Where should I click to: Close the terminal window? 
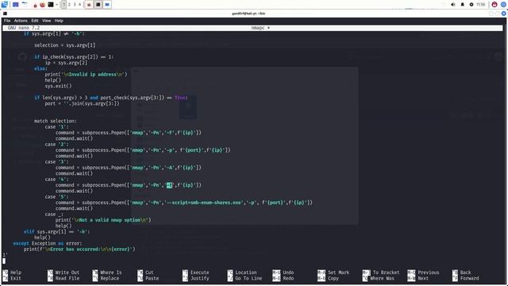pyautogui.click(x=503, y=14)
